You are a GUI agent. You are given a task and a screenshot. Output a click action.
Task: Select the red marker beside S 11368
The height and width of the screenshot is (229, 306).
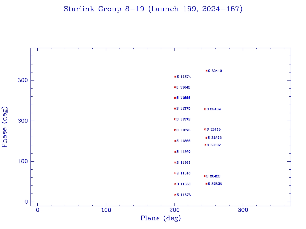point(175,184)
